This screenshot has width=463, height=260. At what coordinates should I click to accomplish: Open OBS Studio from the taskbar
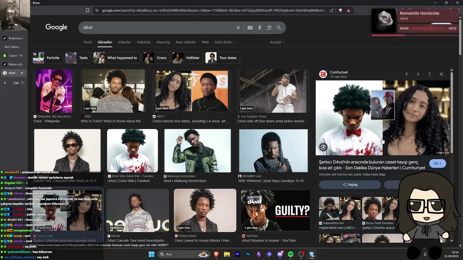click(301, 254)
